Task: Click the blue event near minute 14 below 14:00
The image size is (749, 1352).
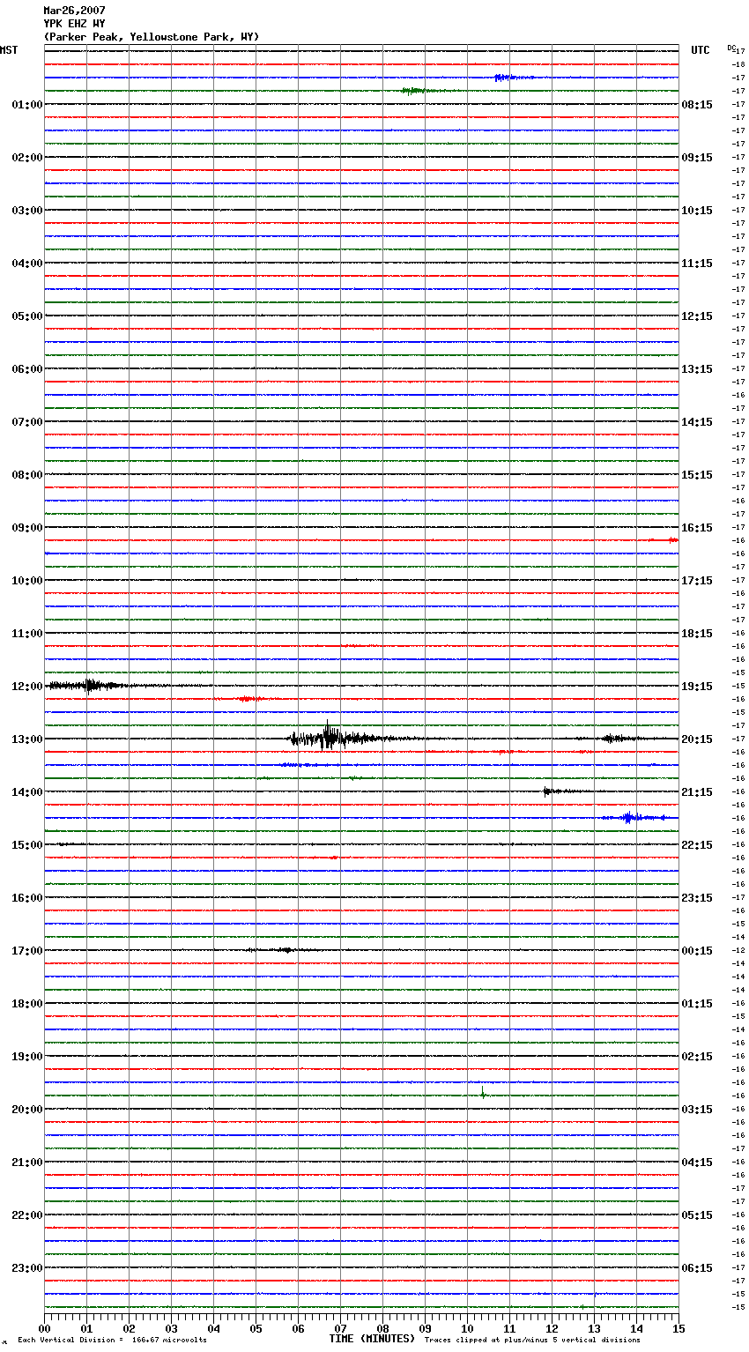Action: pos(634,818)
